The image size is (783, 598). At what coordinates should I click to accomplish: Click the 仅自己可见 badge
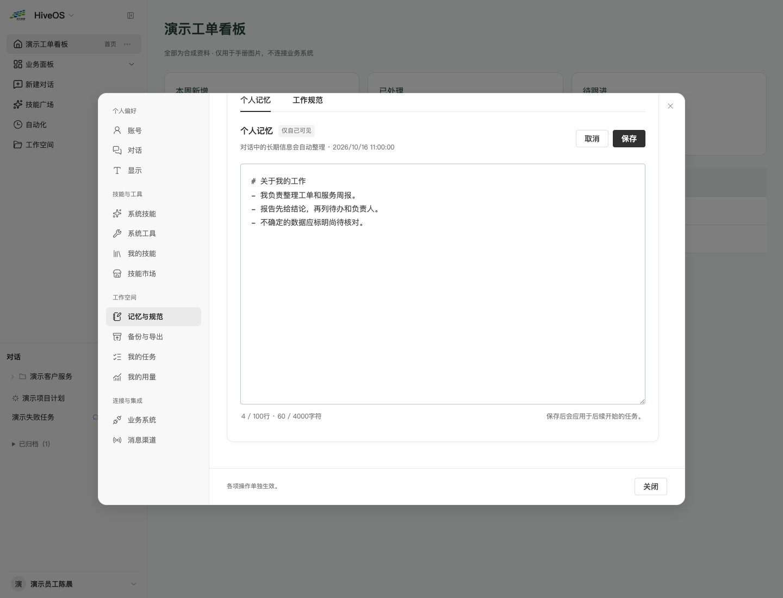296,131
